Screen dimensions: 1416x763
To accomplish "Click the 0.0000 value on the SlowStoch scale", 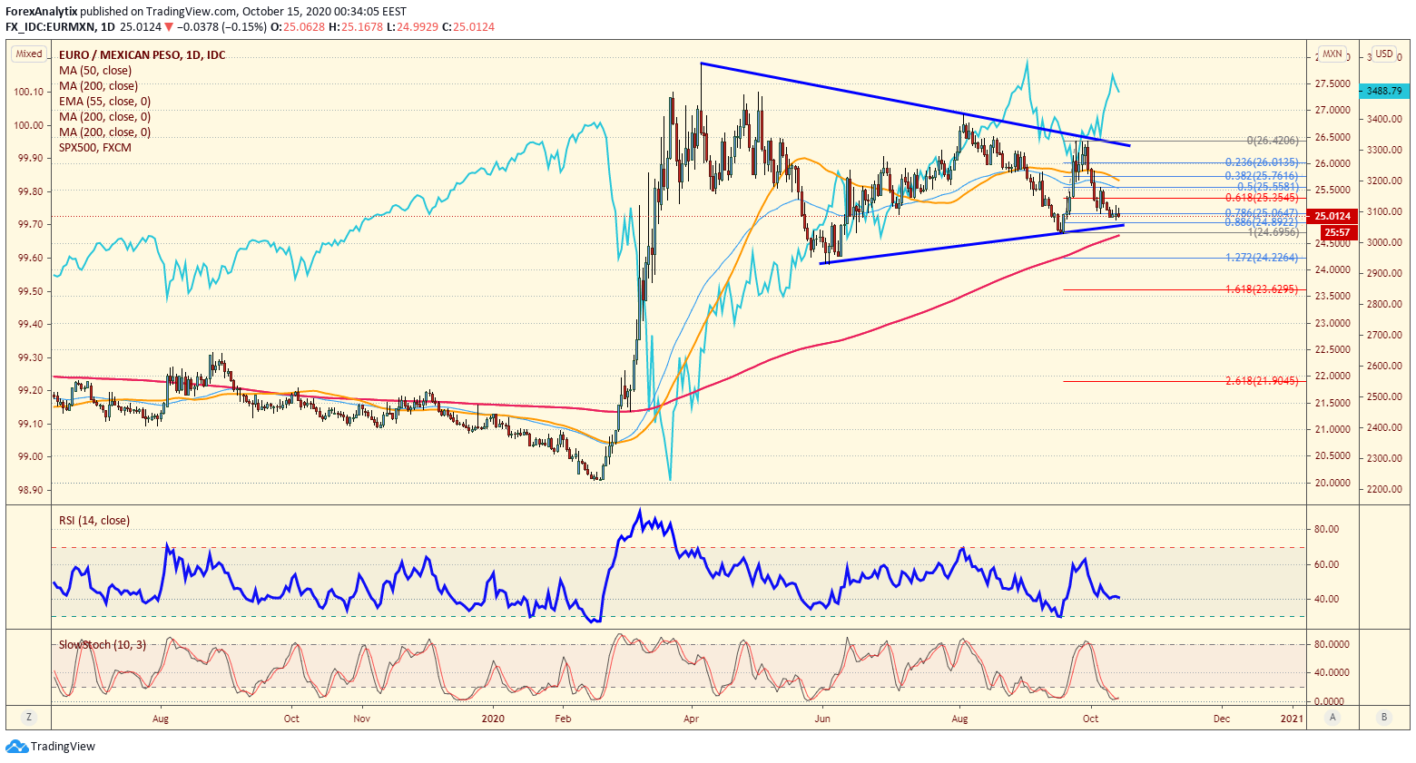I will [x=1330, y=701].
